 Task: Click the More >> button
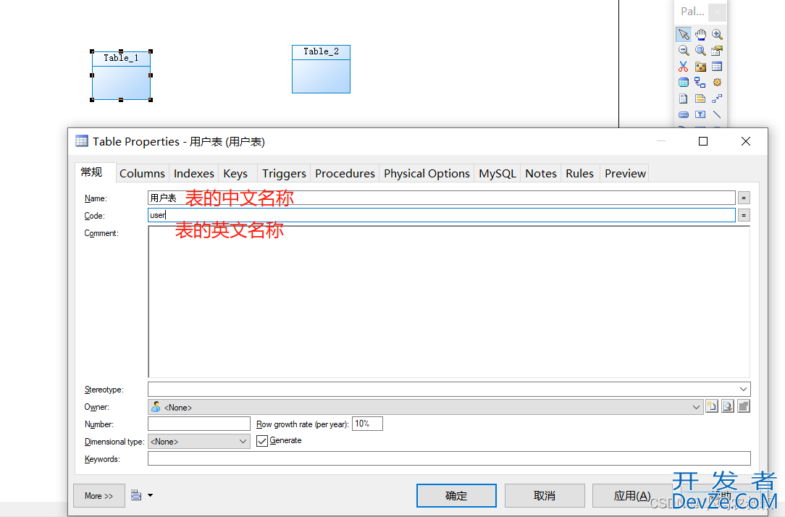pos(98,495)
